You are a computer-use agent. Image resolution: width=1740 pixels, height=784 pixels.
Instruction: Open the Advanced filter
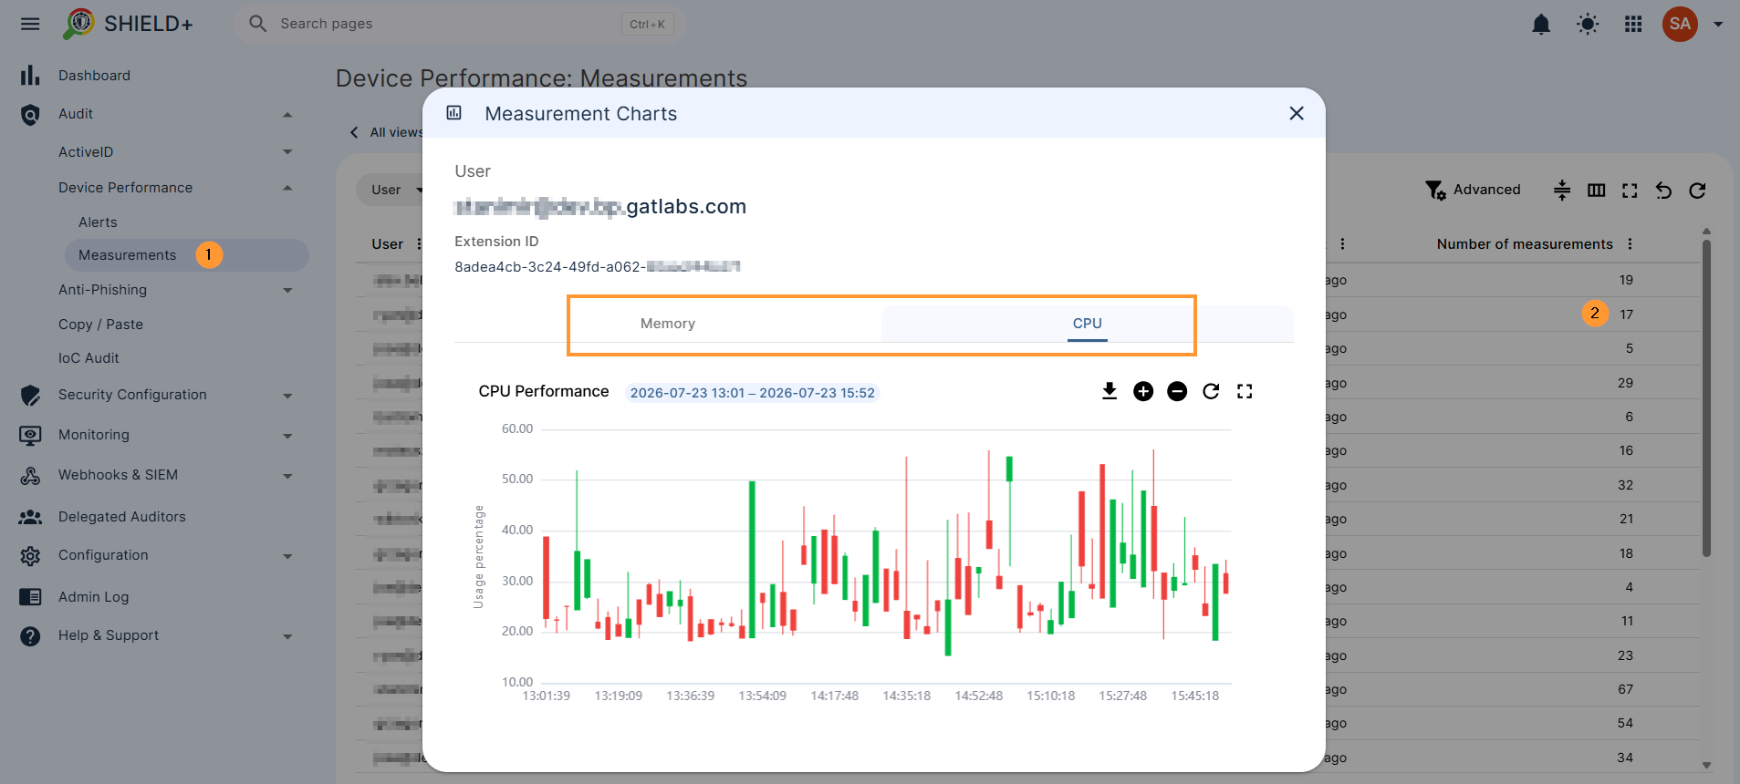[x=1473, y=190]
